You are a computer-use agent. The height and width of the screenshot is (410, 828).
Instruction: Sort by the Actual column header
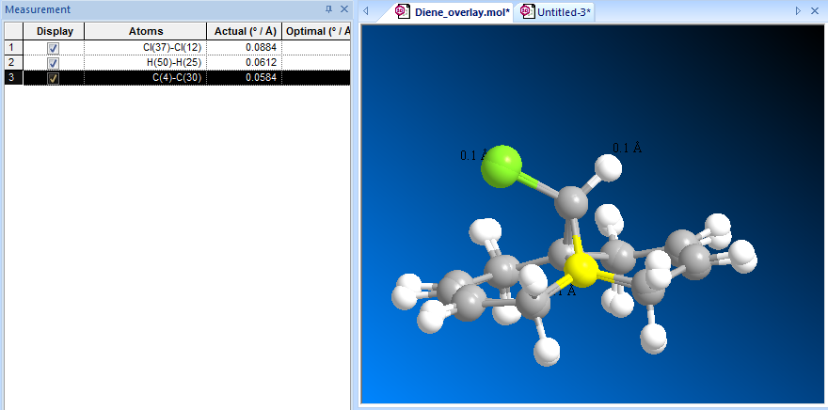coord(244,31)
